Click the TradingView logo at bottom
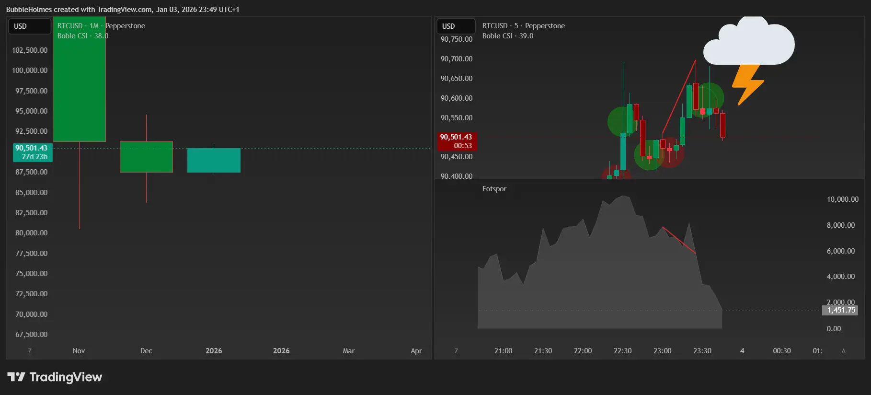Screen dimensions: 871x395 [55, 377]
